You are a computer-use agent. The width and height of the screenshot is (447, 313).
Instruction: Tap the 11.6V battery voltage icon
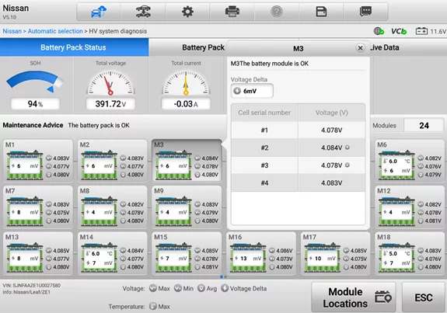click(421, 31)
